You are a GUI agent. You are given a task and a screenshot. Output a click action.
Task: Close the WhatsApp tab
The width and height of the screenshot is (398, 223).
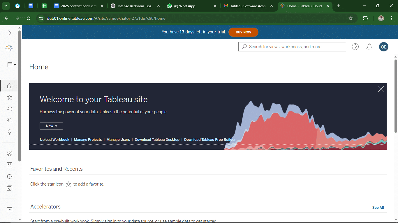[x=215, y=6]
